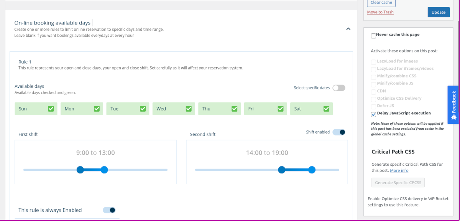Click the Clear cache button
This screenshot has height=221, width=460.
381,3
